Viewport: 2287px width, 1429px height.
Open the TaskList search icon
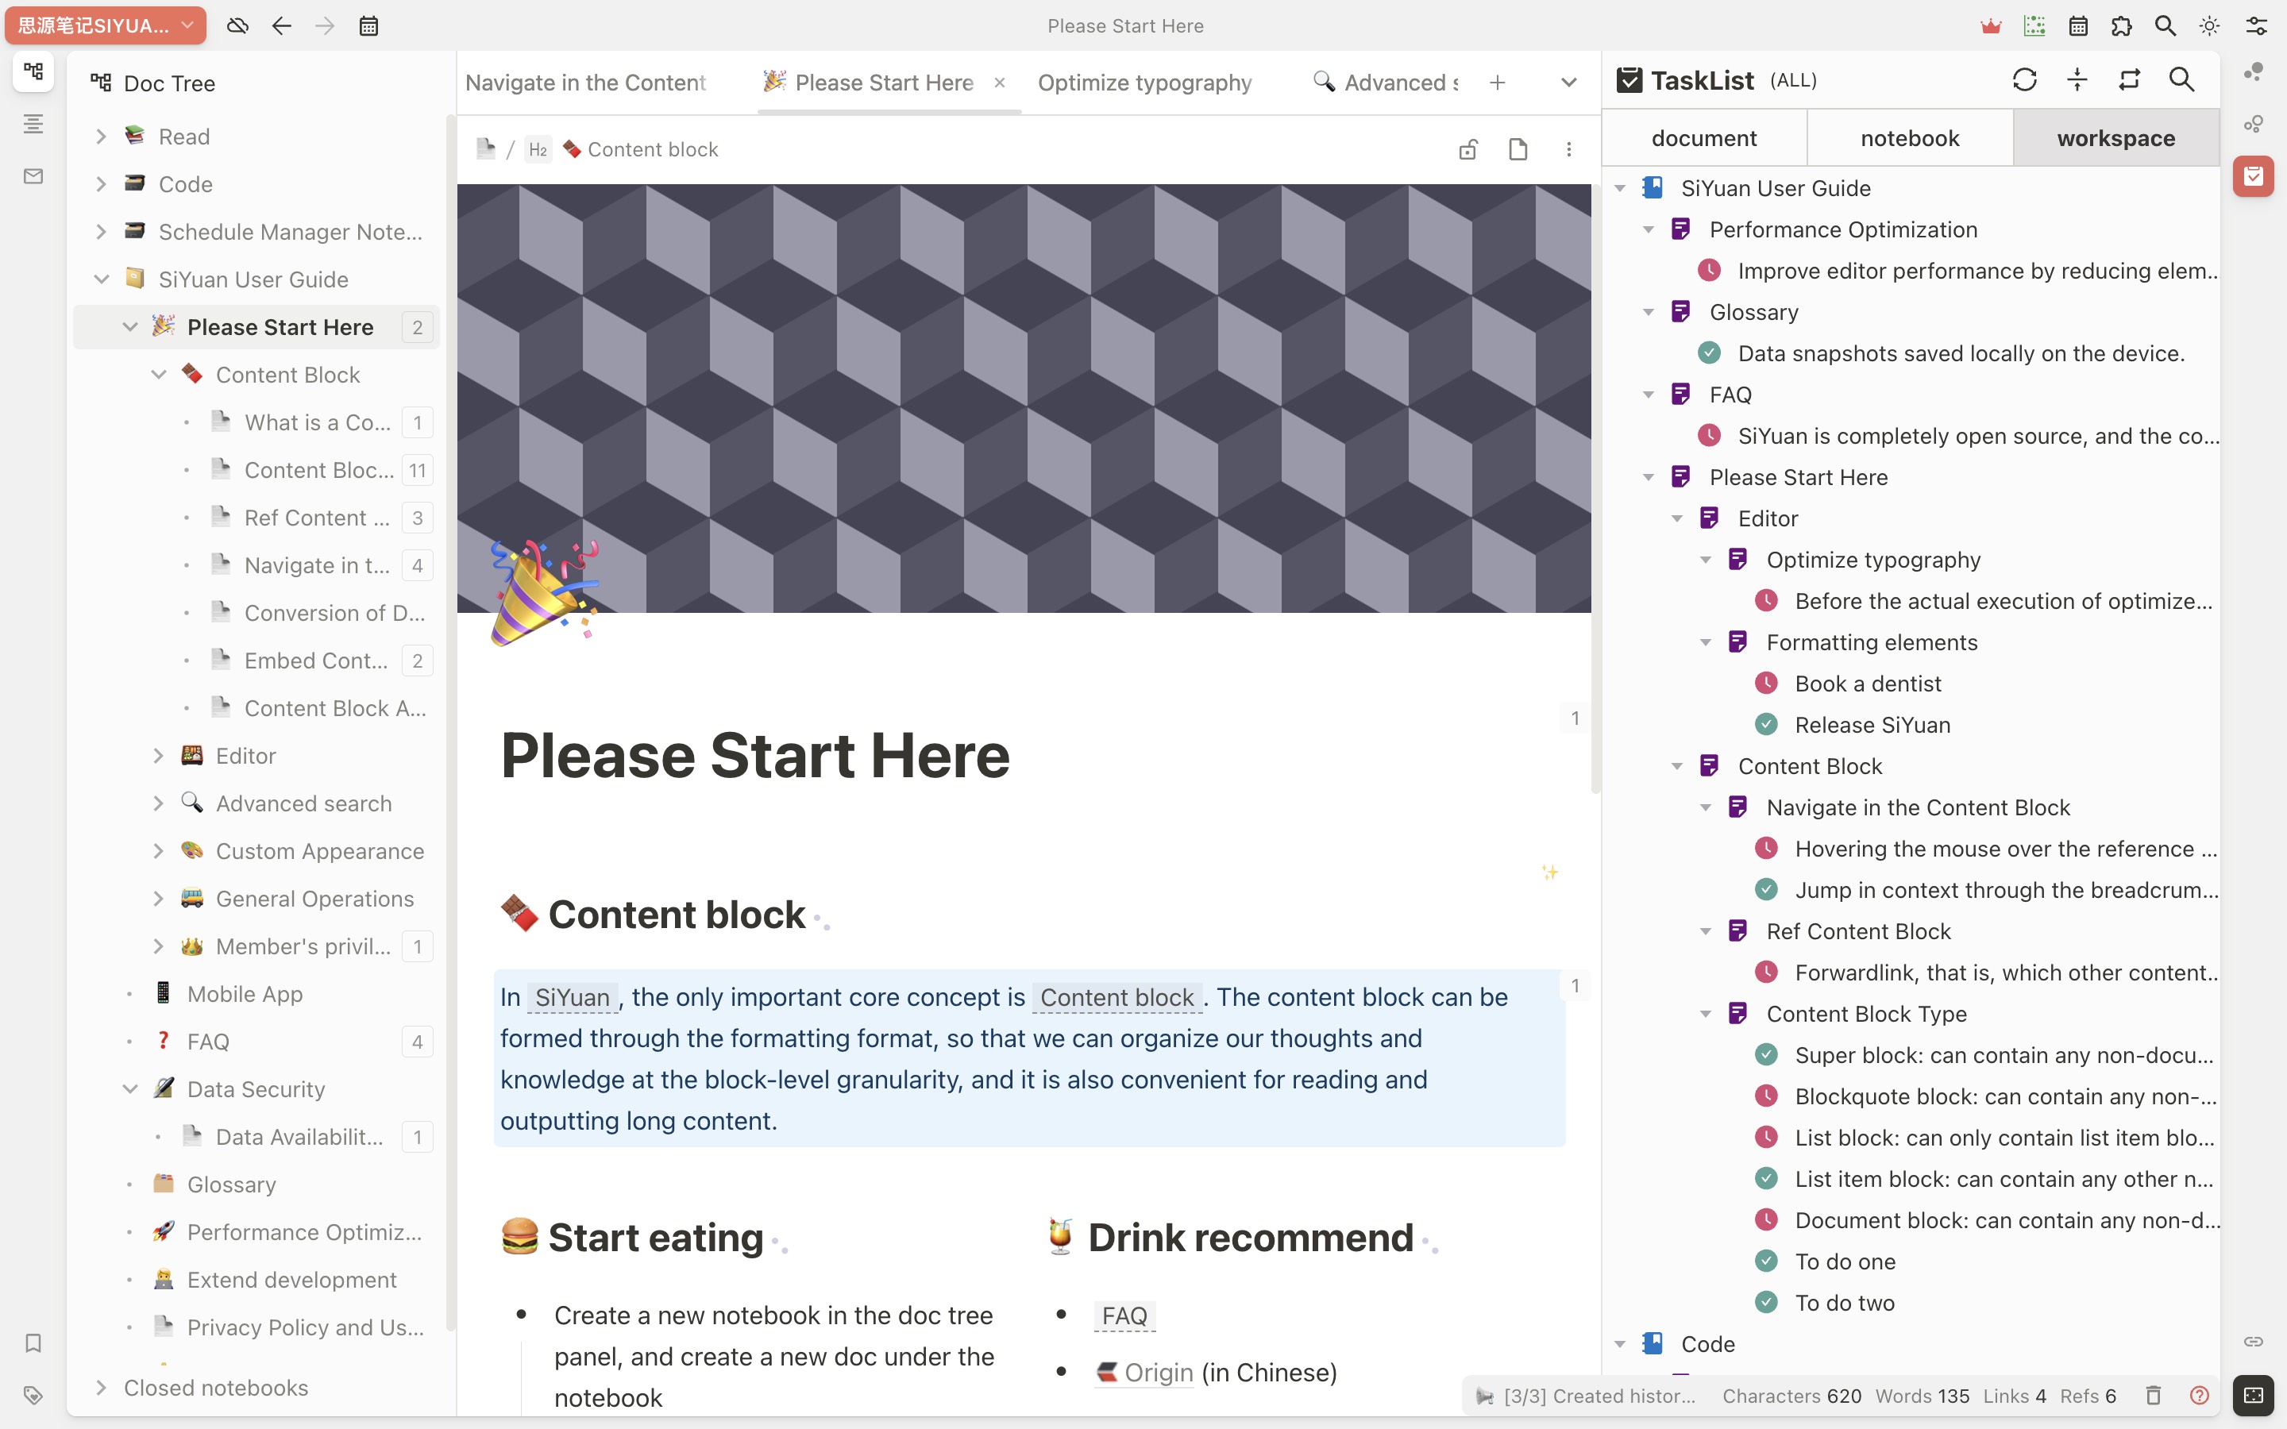click(2181, 80)
